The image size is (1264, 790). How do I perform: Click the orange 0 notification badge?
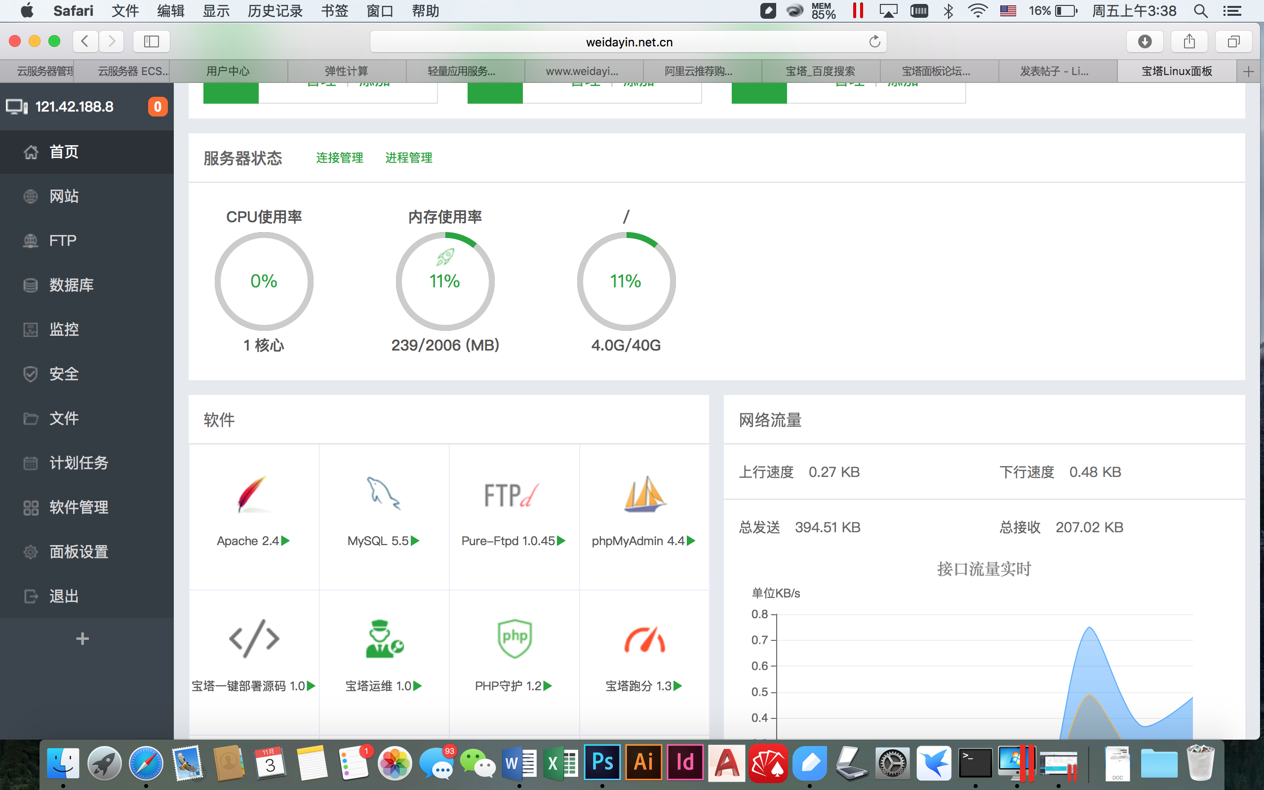point(157,107)
